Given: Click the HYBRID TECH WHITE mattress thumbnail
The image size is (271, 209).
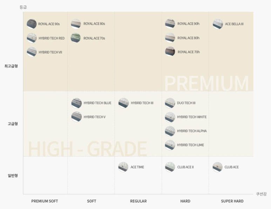Looking at the screenshot, I should [x=170, y=117].
